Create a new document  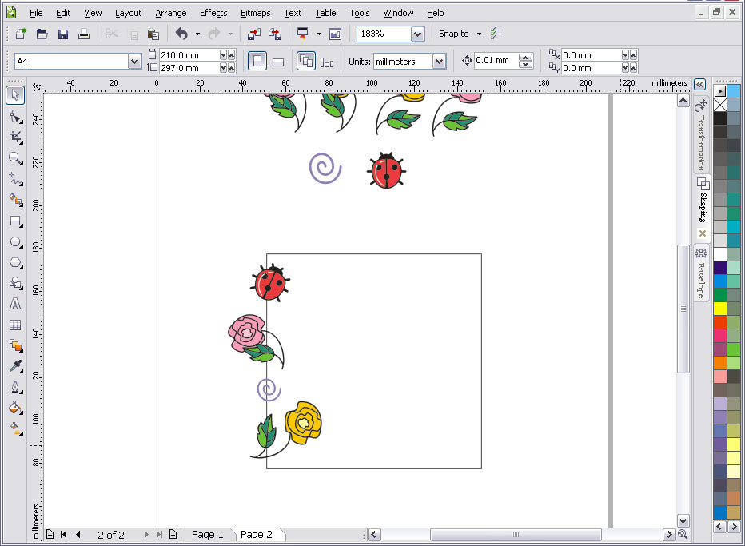pyautogui.click(x=21, y=34)
